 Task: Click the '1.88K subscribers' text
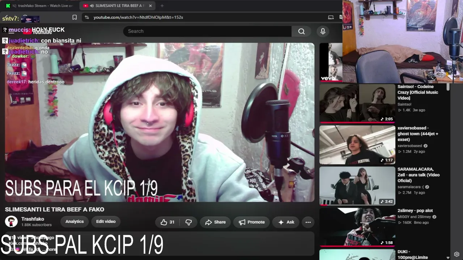pos(37,225)
